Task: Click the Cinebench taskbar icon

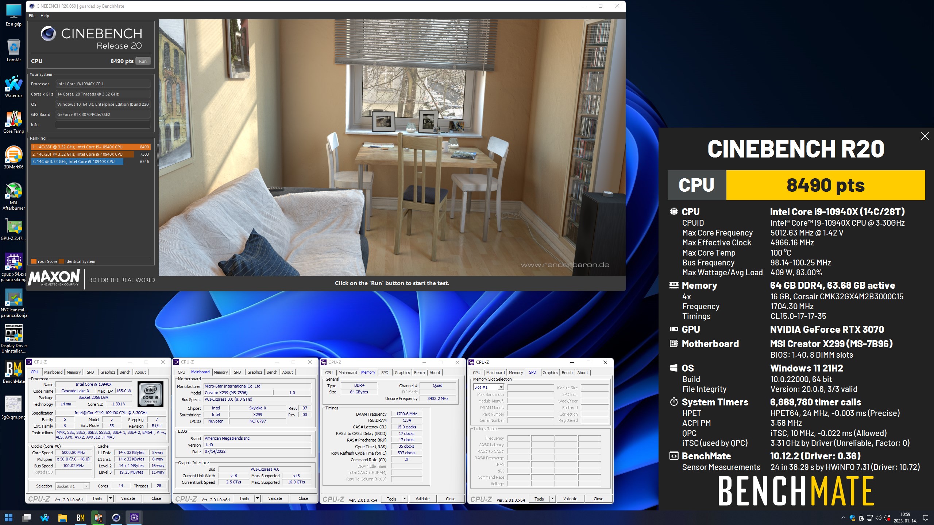Action: (x=116, y=517)
